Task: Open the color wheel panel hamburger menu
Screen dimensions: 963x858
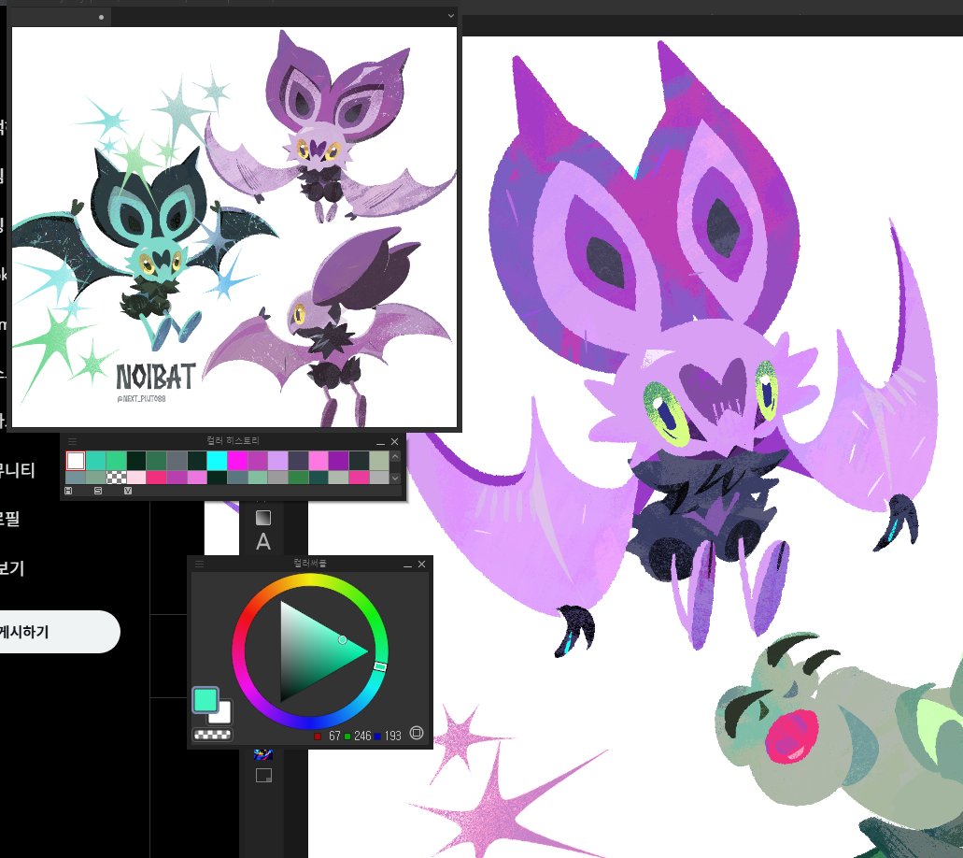Action: [199, 564]
